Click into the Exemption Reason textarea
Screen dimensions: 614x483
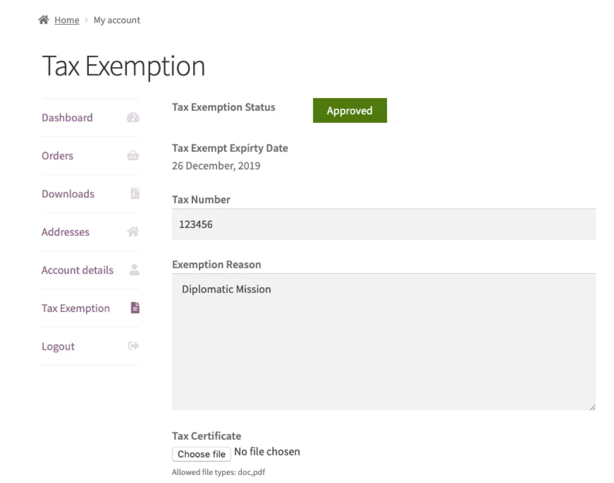[x=384, y=342]
